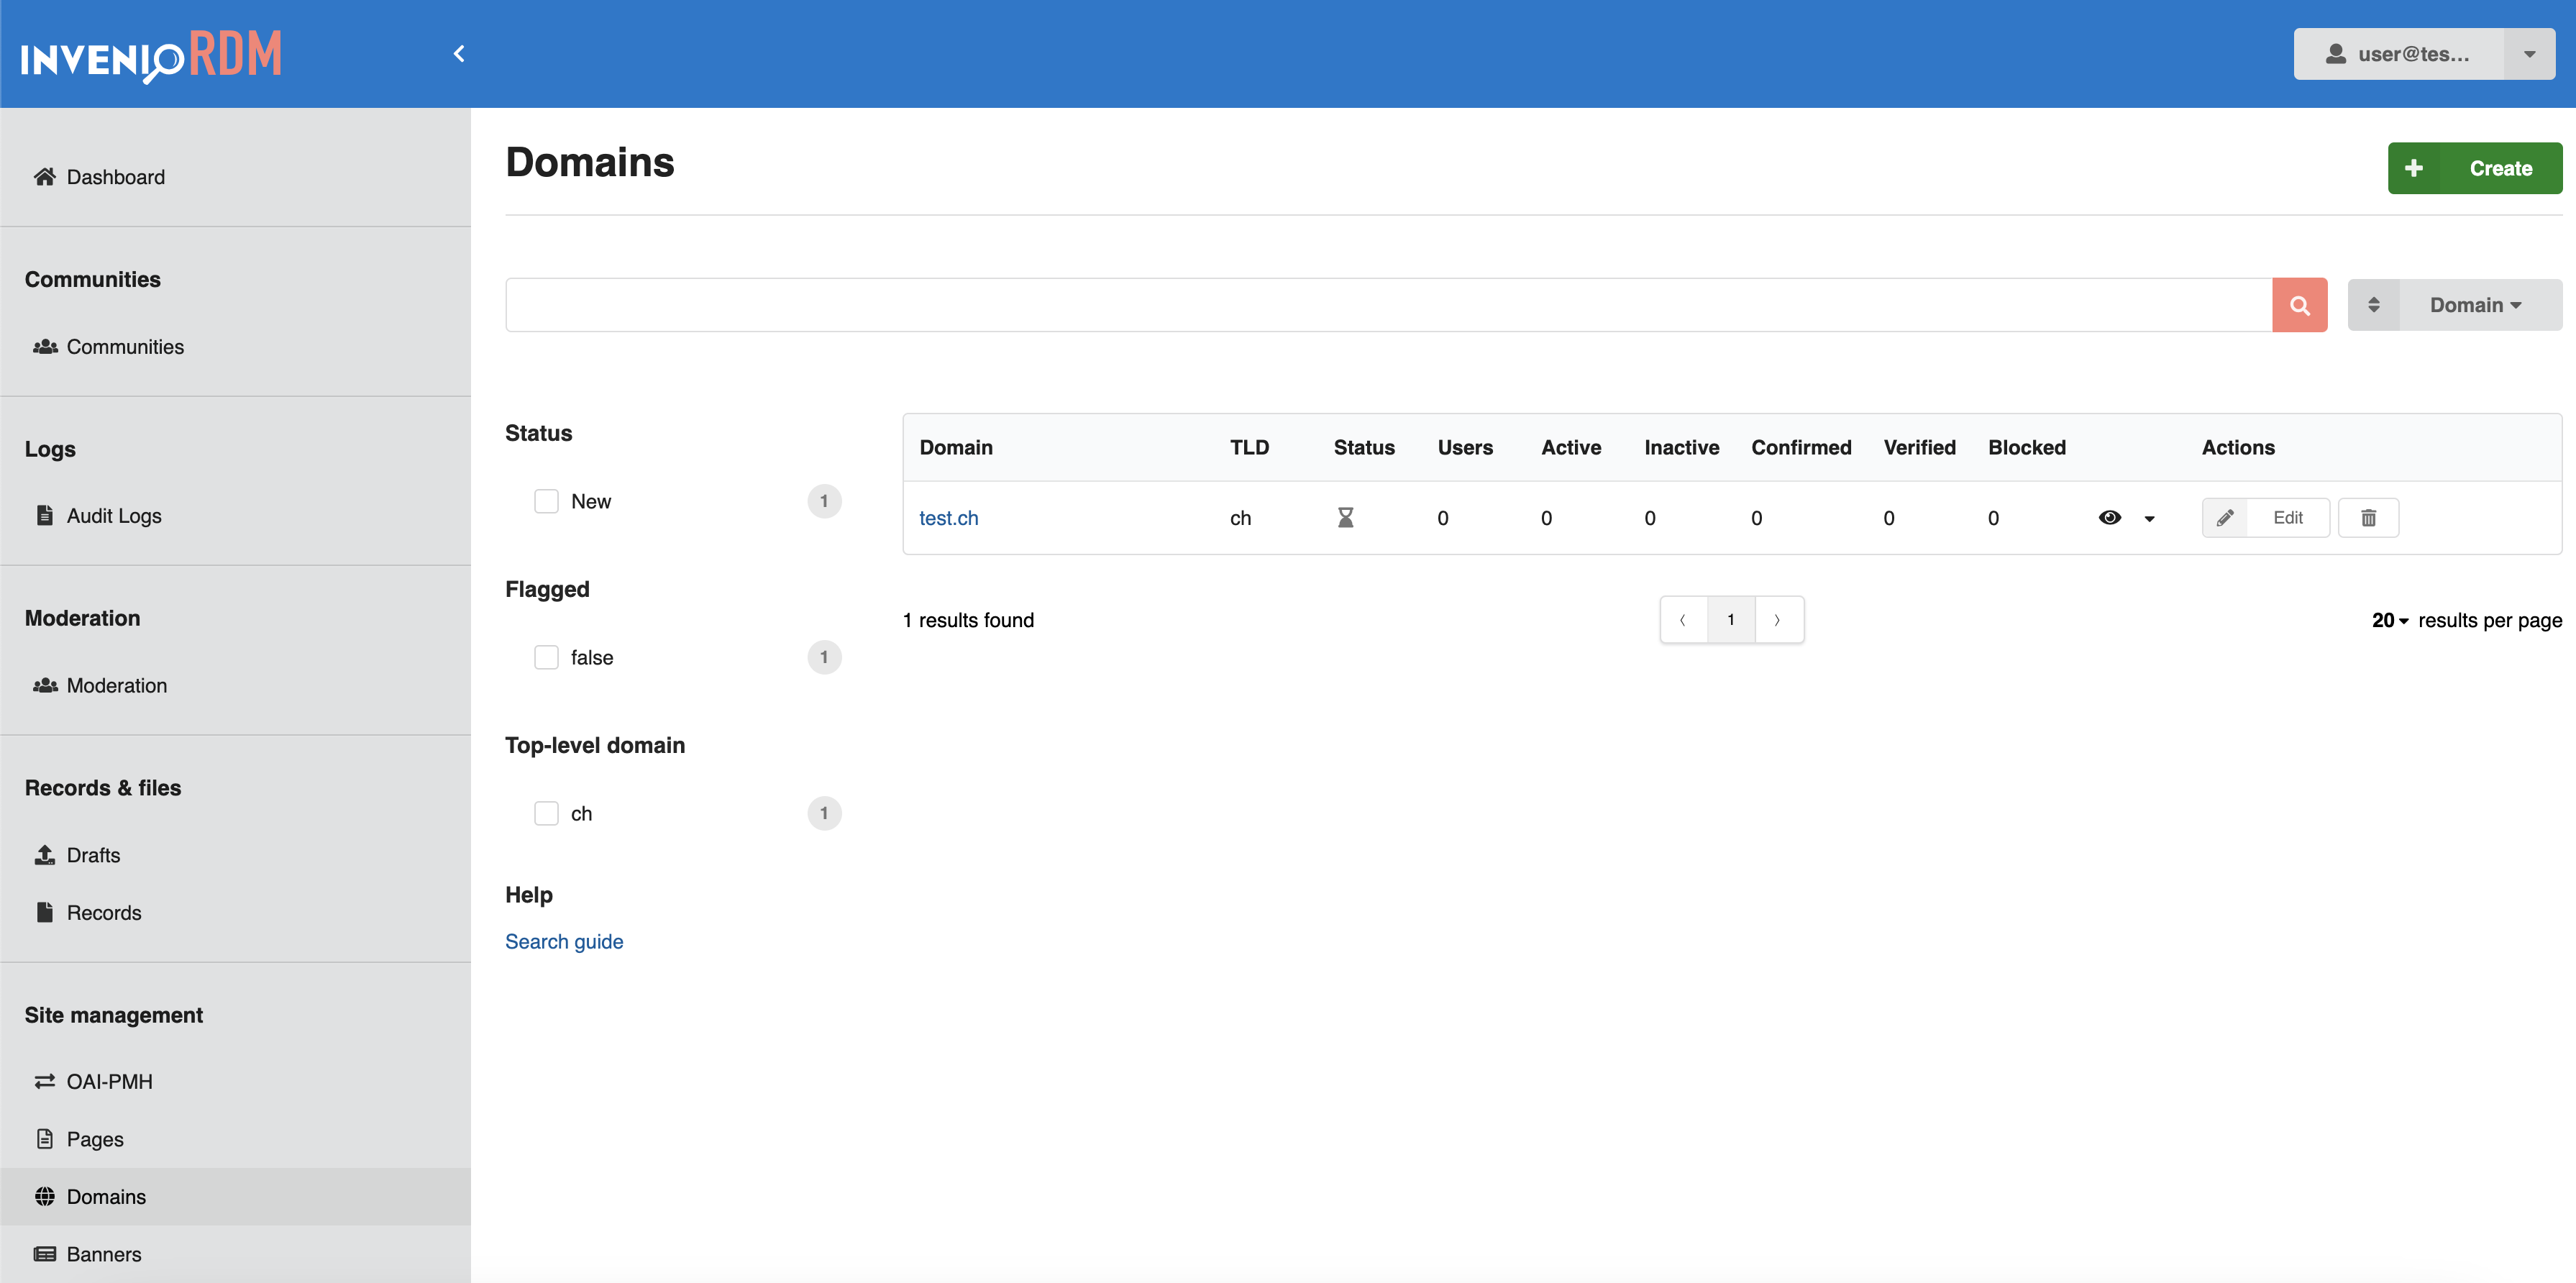The width and height of the screenshot is (2576, 1283).
Task: Click the Blocked column header
Action: 2026,447
